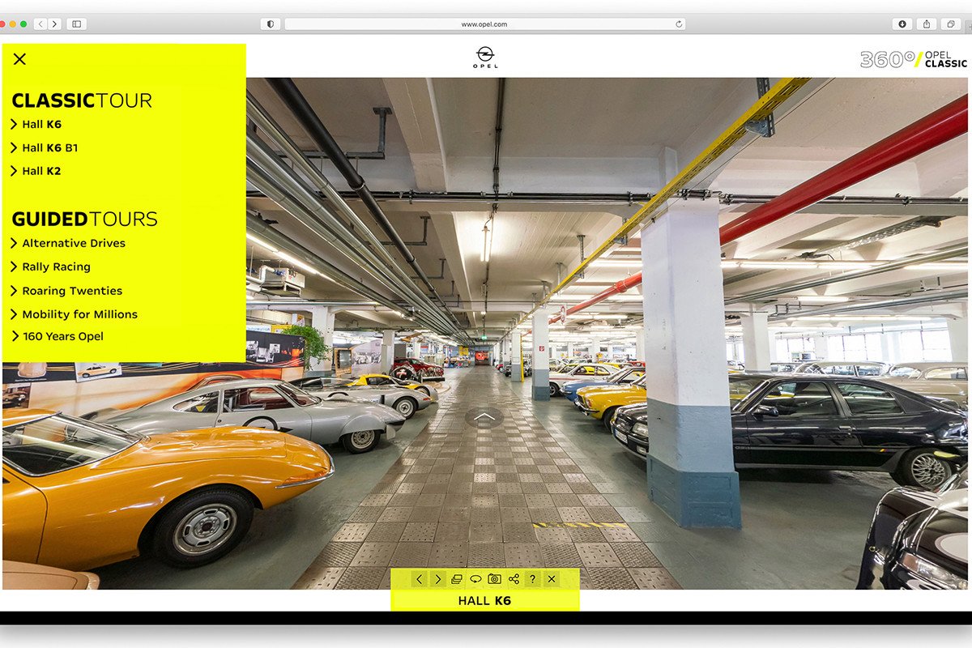
Task: Open Hall K6 B1 classic tour
Action: pos(45,147)
